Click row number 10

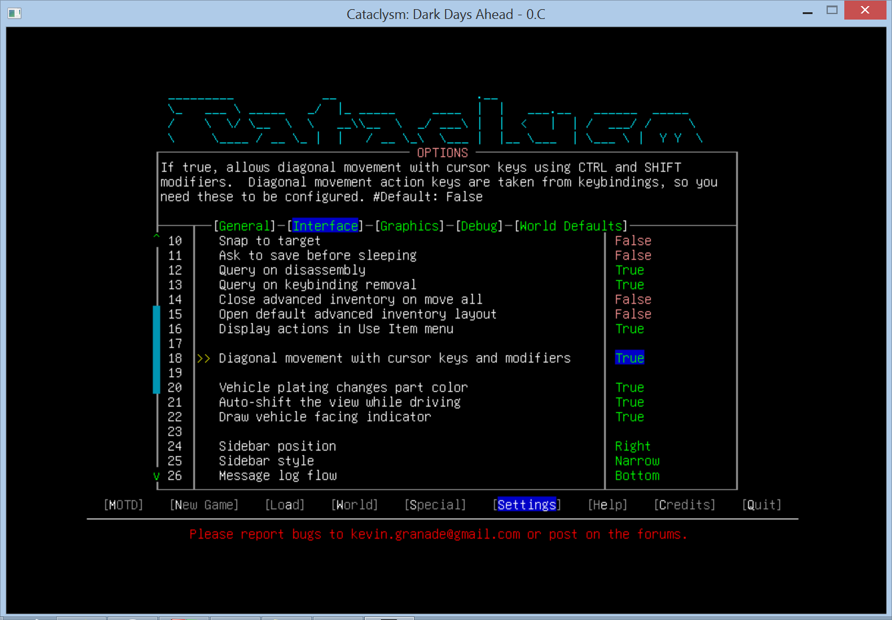(175, 241)
